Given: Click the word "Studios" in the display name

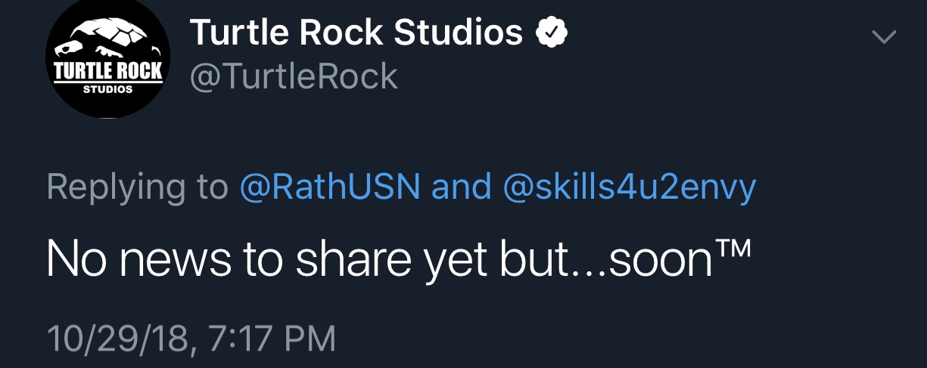Looking at the screenshot, I should [x=459, y=32].
